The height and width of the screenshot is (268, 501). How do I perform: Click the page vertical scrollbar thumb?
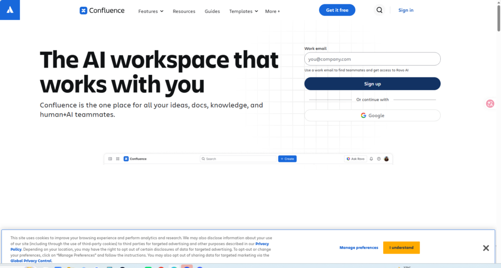coord(499,18)
